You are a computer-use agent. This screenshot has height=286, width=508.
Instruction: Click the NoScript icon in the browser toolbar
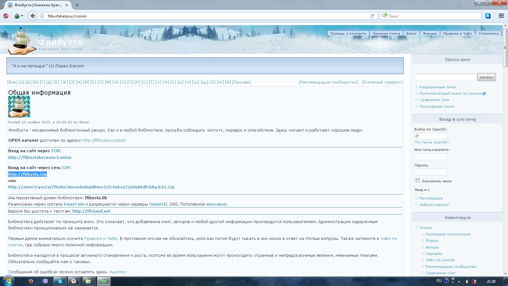point(6,16)
